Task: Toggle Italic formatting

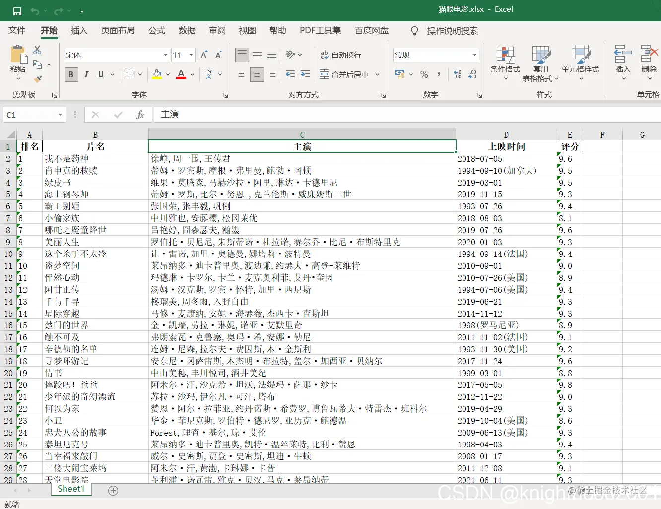Action: tap(86, 75)
